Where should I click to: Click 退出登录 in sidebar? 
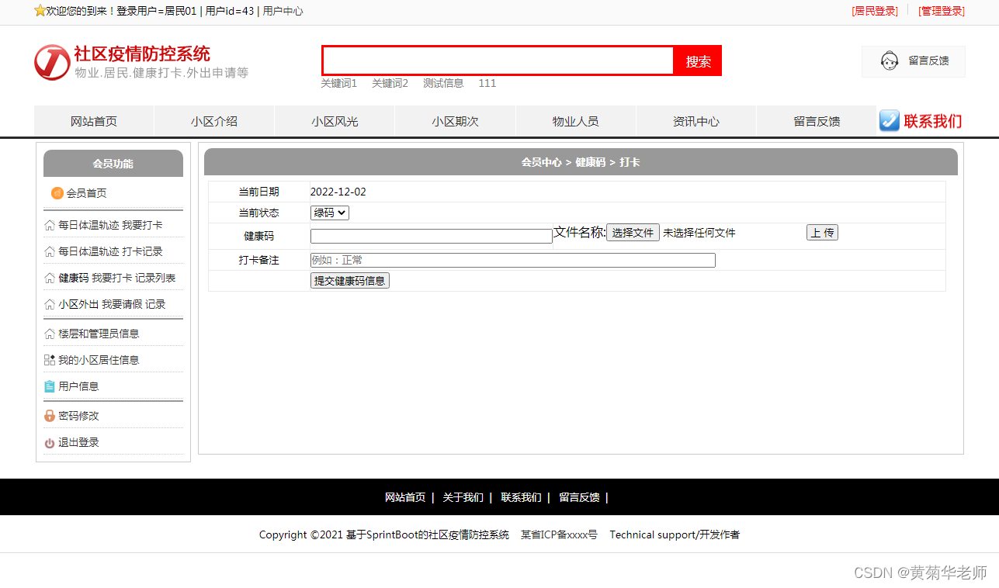coord(78,443)
